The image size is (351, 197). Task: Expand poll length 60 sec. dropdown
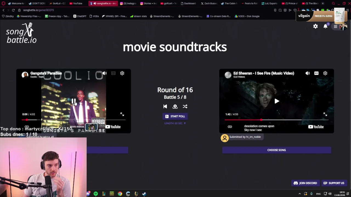tap(175, 123)
